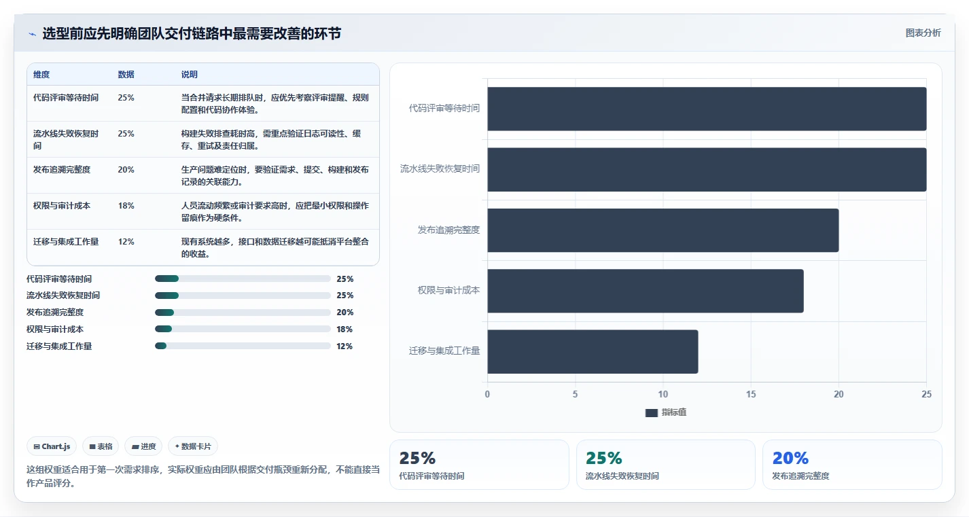Click the progress bar for 代码评审等待时间
Image resolution: width=969 pixels, height=517 pixels.
[243, 279]
